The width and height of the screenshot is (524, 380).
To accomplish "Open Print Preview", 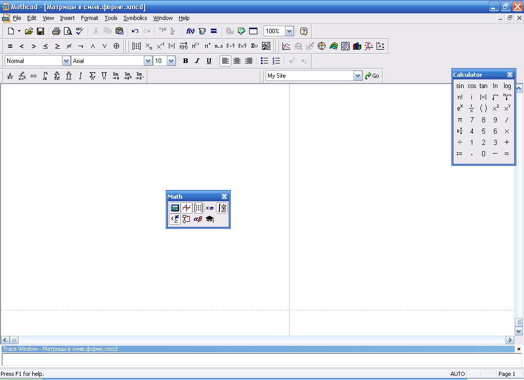I will click(x=68, y=31).
